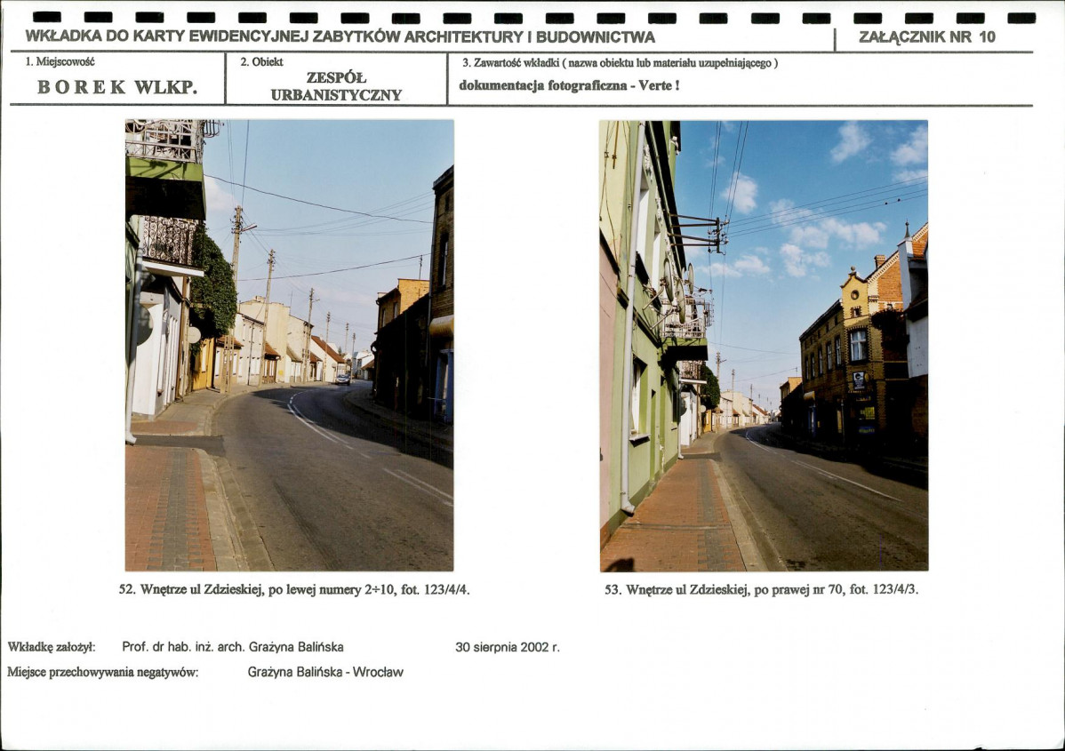Image resolution: width=1065 pixels, height=751 pixels.
Task: Select the 'ZESPÓŁ URBANISTYCZNY' object text
Action: pos(336,86)
